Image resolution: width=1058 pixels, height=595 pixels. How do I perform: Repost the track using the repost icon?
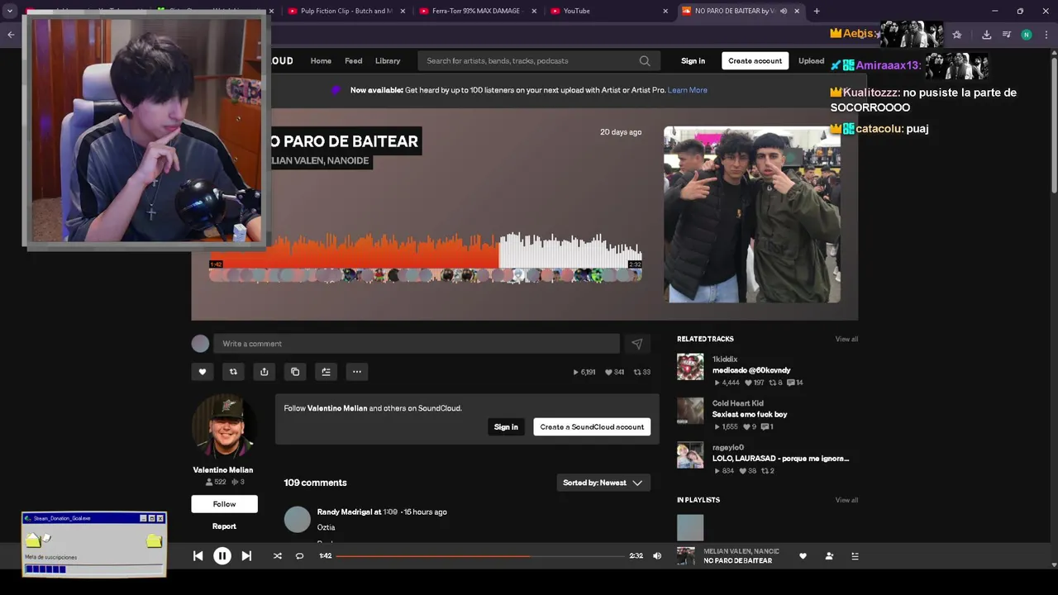click(233, 372)
